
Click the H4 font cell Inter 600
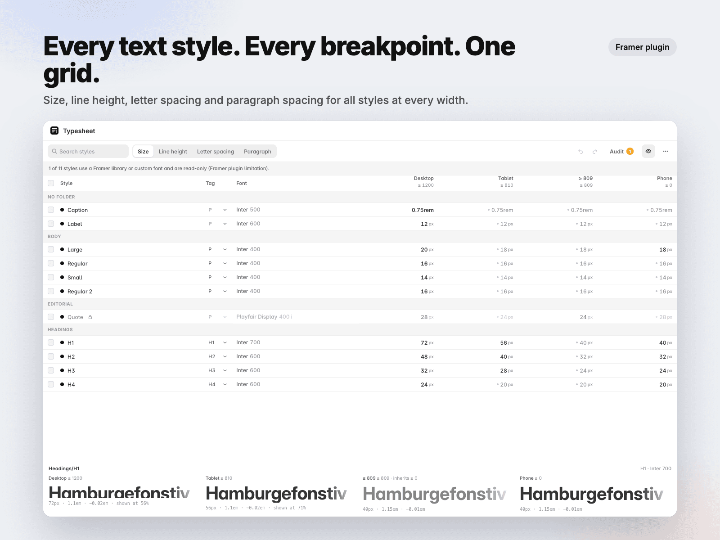pos(248,384)
